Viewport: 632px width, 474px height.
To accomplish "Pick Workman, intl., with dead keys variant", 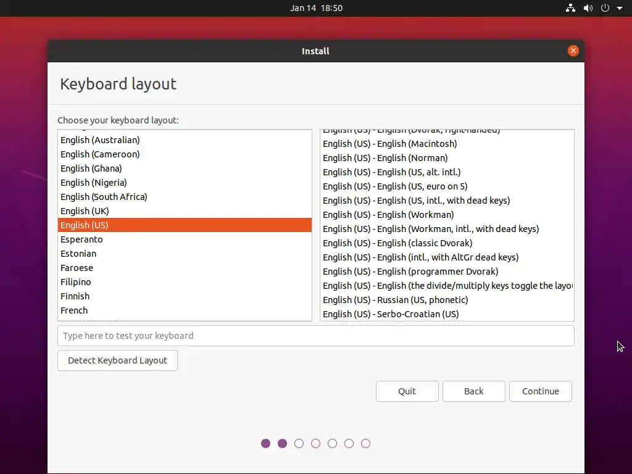I will point(447,229).
